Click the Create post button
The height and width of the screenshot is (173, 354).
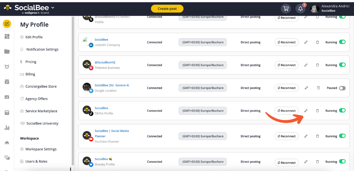pos(167,9)
